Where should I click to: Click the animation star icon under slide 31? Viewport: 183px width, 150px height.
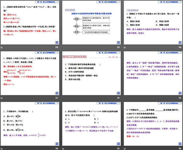tap(2, 98)
